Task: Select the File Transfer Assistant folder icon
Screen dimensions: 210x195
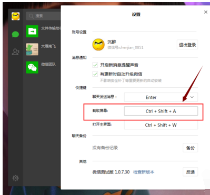Action: [x=32, y=31]
